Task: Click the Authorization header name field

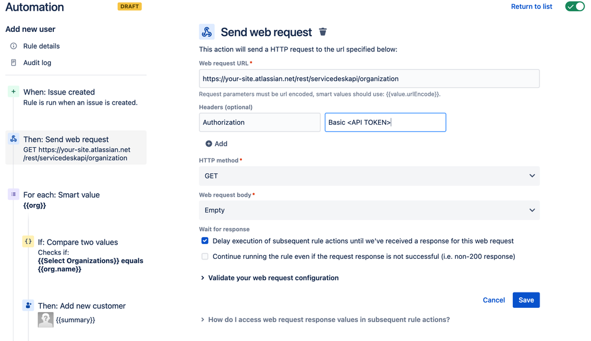Action: pyautogui.click(x=260, y=122)
